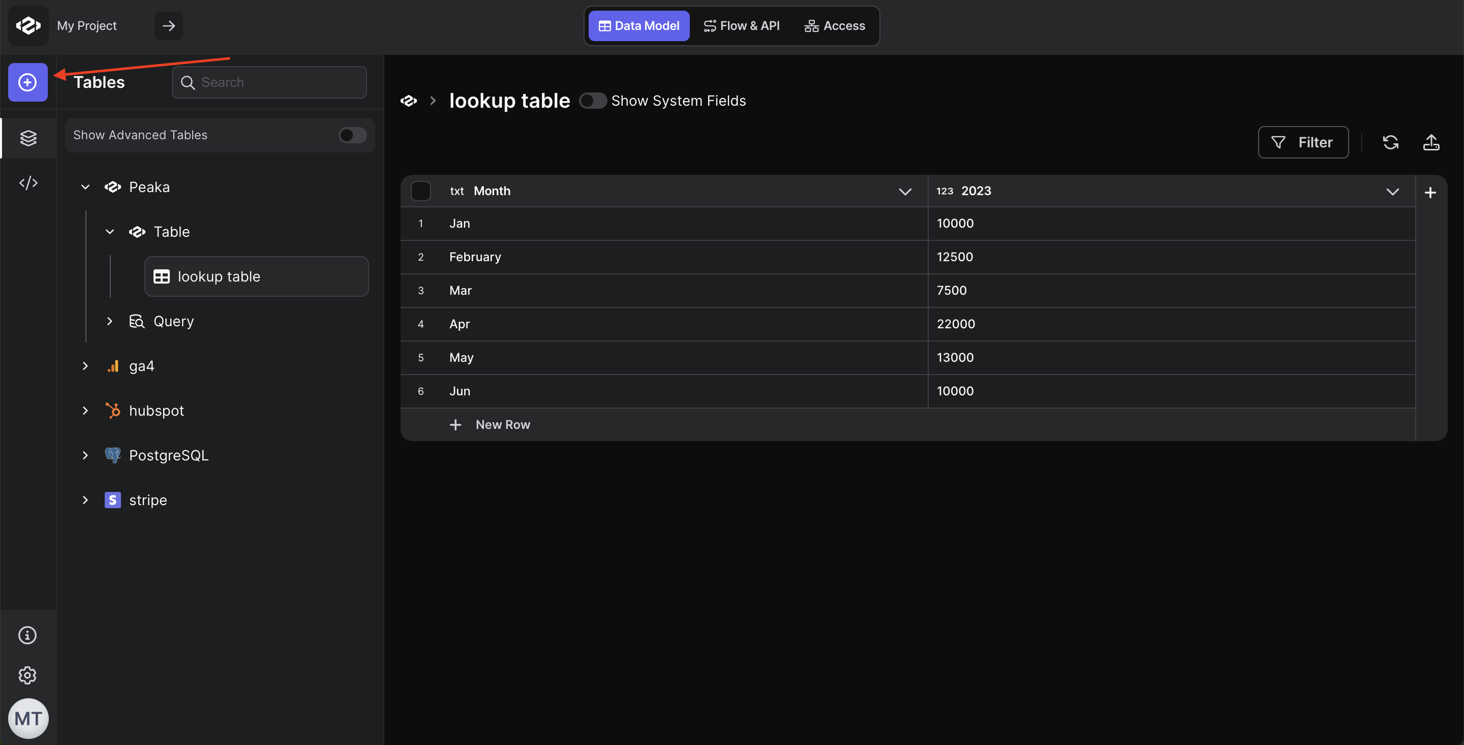Switch to the Access tab
The image size is (1464, 745).
tap(834, 25)
